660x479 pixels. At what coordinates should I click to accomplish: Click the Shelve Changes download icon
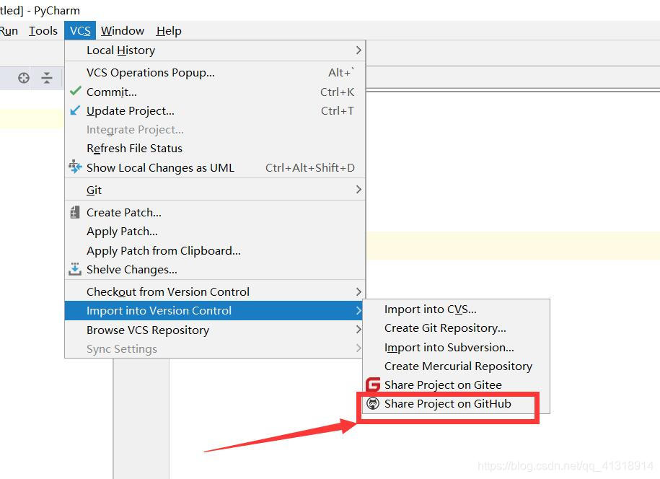75,269
